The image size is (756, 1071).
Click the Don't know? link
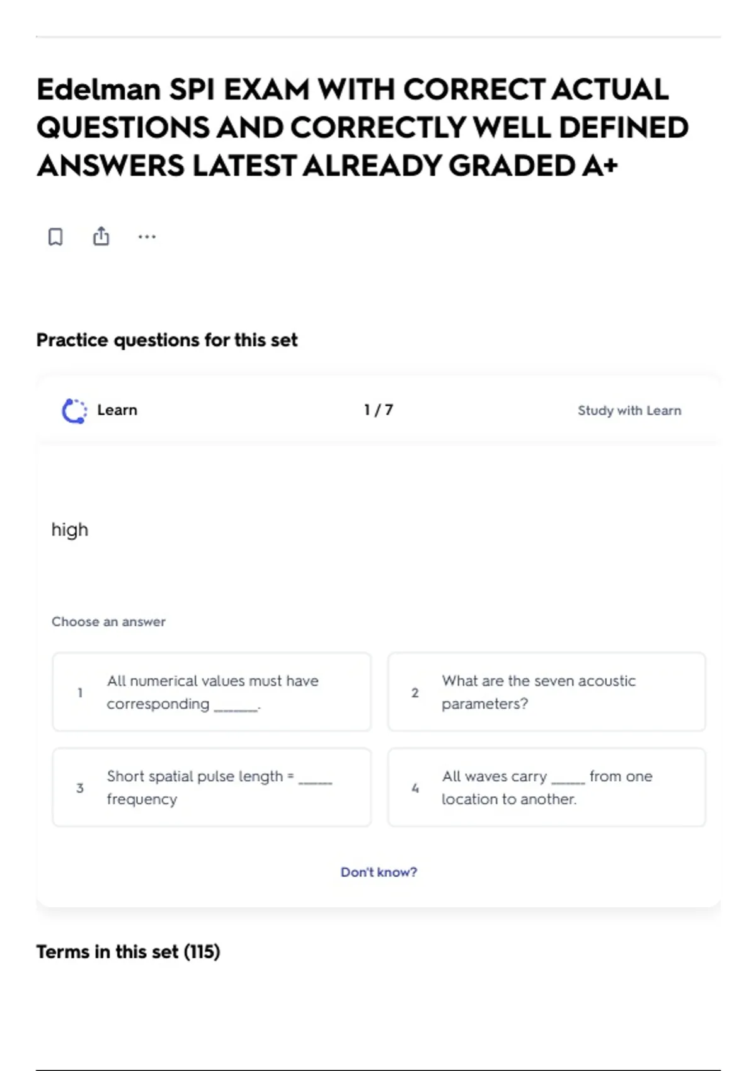tap(379, 872)
